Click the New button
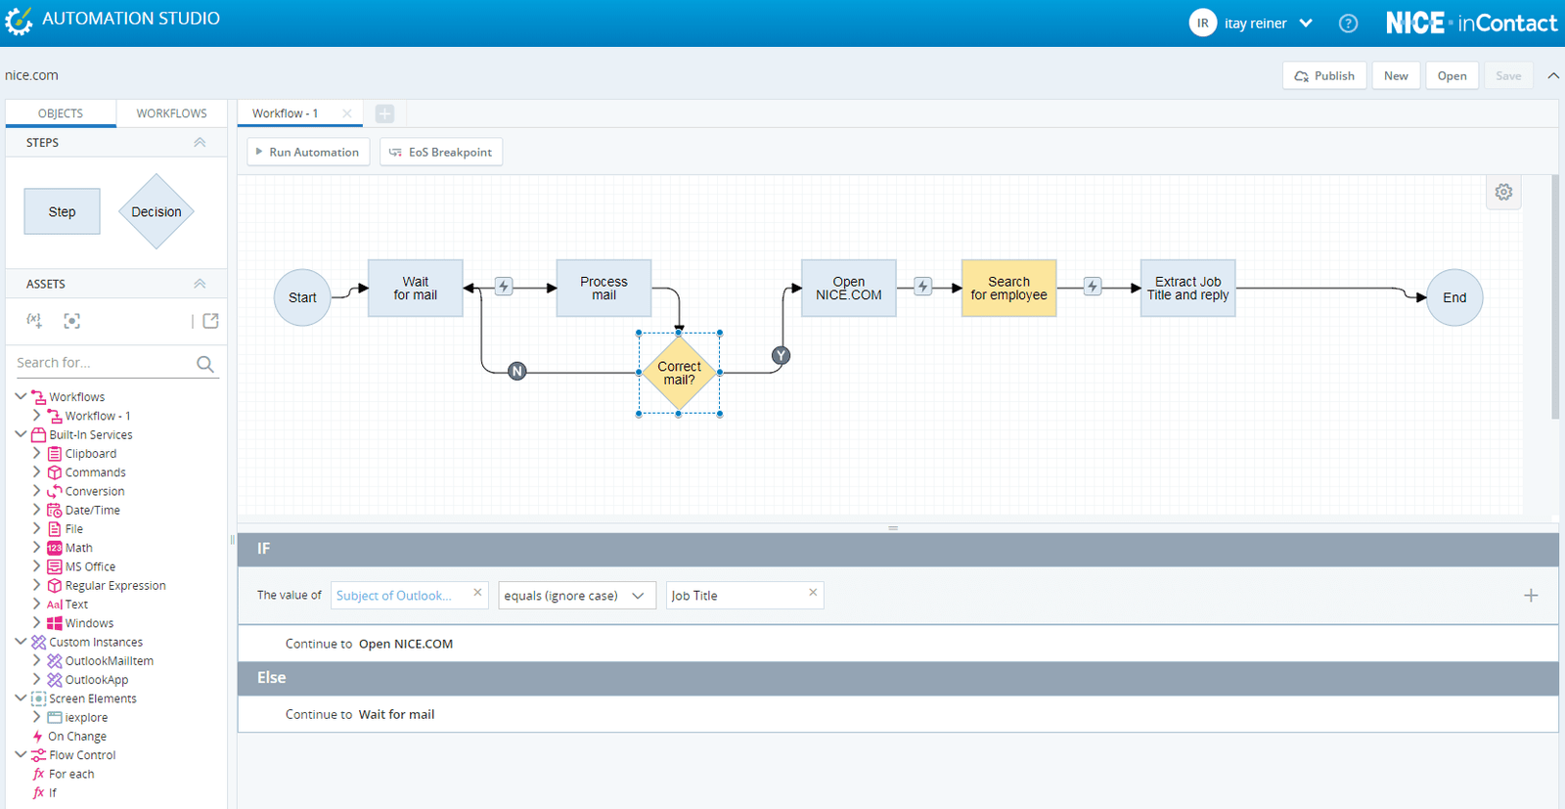Viewport: 1565px width, 809px height. [1396, 75]
